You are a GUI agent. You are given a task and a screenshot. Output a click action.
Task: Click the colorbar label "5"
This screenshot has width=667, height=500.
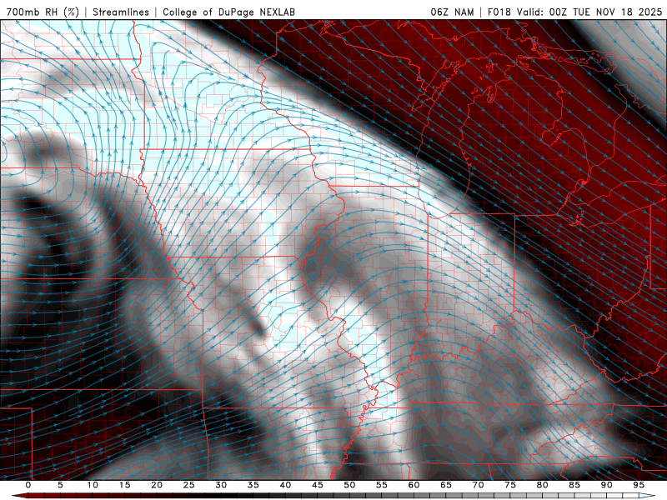click(x=60, y=485)
